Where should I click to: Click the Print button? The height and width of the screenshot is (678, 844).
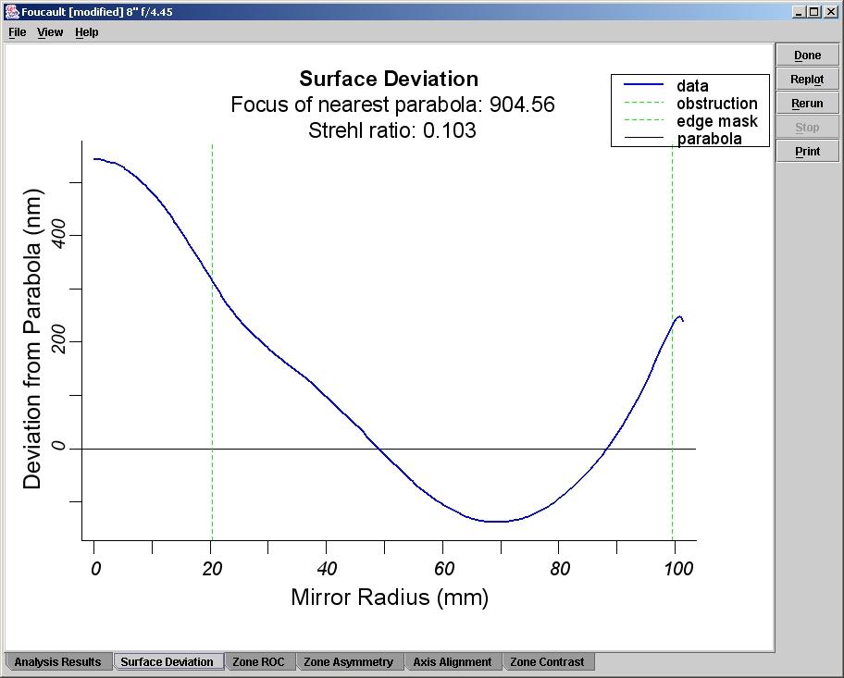[x=807, y=152]
